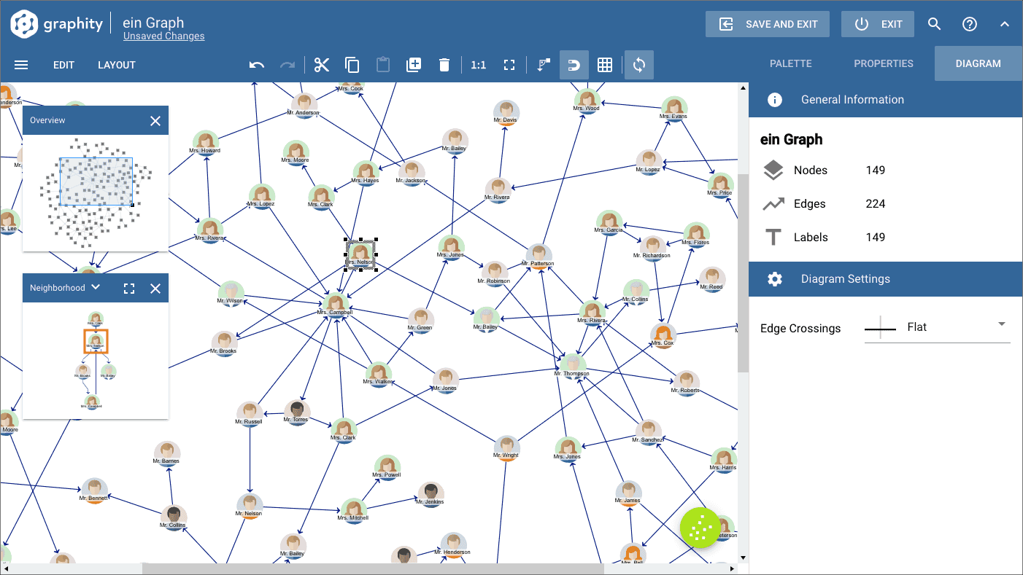Viewport: 1023px width, 575px height.
Task: Open the Layout menu
Action: tap(116, 65)
